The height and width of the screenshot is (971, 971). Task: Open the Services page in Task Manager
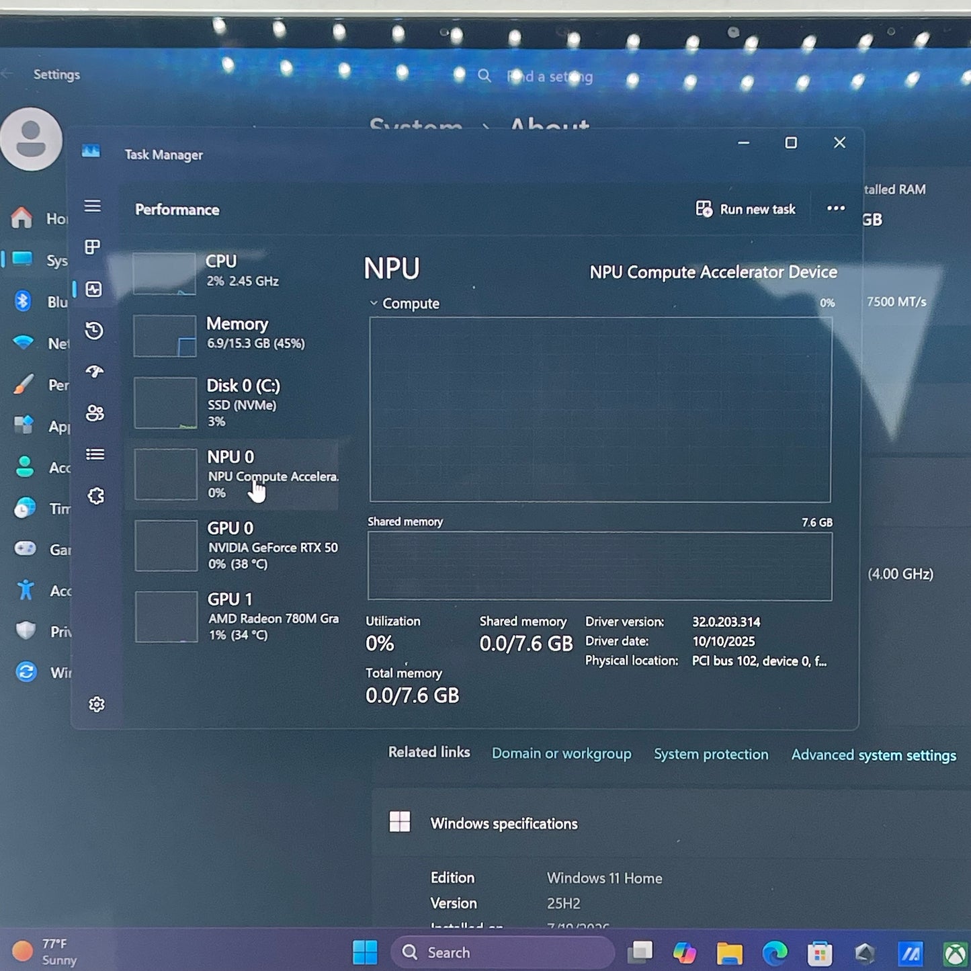point(96,496)
